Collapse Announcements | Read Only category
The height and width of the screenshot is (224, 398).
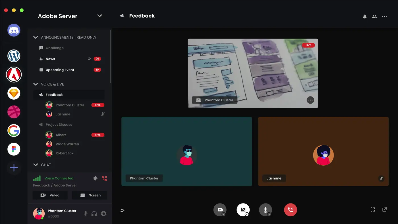pos(36,37)
